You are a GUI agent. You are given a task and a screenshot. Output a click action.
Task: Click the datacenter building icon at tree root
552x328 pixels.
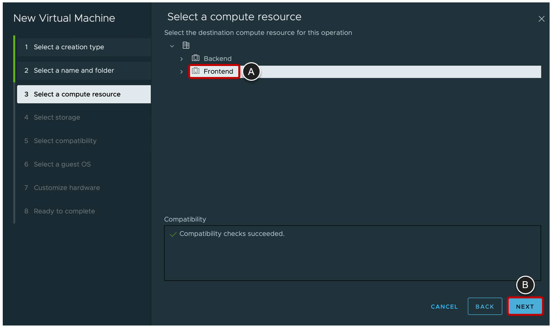(x=186, y=45)
